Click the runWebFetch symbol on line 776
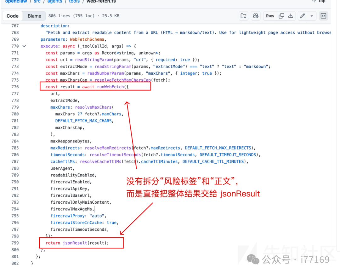This screenshot has height=273, width=340. pos(110,87)
